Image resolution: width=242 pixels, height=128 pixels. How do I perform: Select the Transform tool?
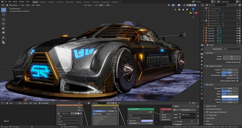[x=4, y=33]
